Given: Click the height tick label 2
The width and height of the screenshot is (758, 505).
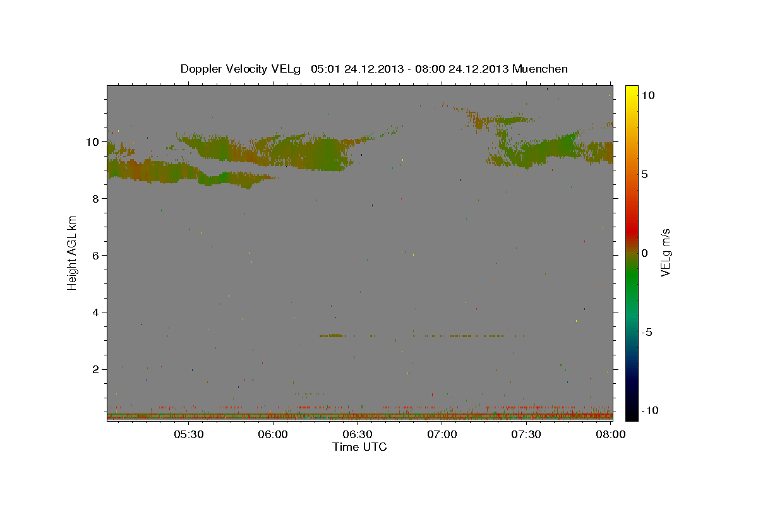Looking at the screenshot, I should pos(97,369).
